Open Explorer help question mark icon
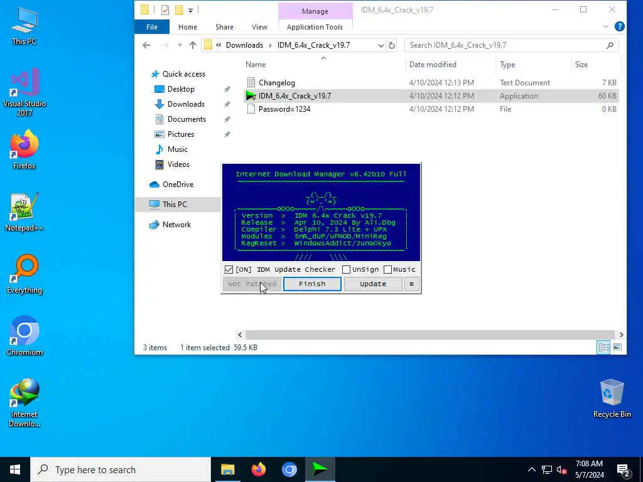Image resolution: width=643 pixels, height=482 pixels. (x=620, y=26)
